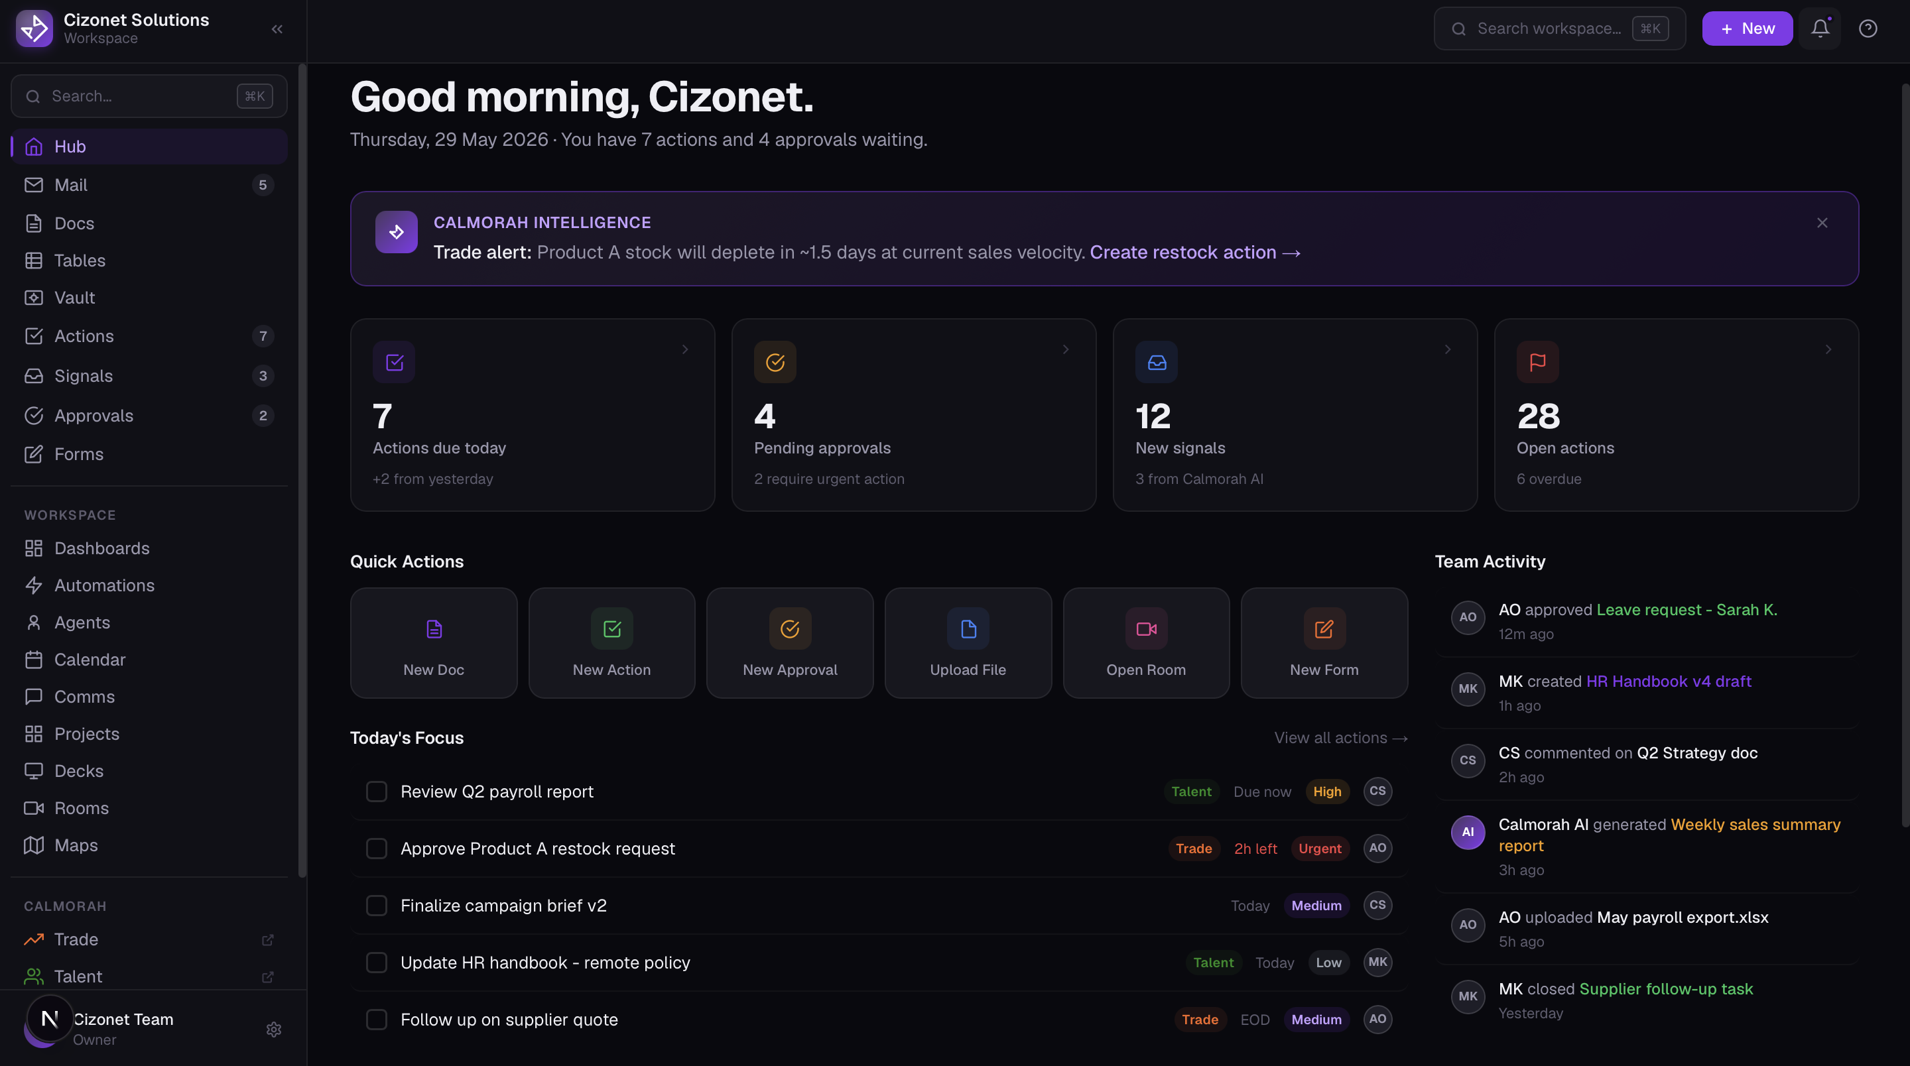The height and width of the screenshot is (1066, 1910).
Task: Open Comms in the sidebar
Action: tap(149, 696)
